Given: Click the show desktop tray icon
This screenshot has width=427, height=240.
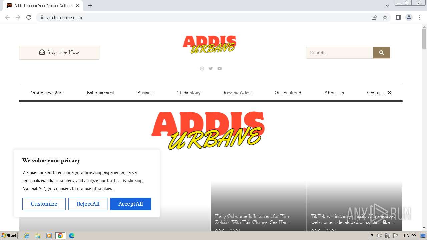Looking at the screenshot, I should 423,236.
